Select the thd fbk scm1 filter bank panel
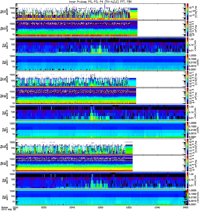This screenshot has width=201, height=215. tap(101, 130)
